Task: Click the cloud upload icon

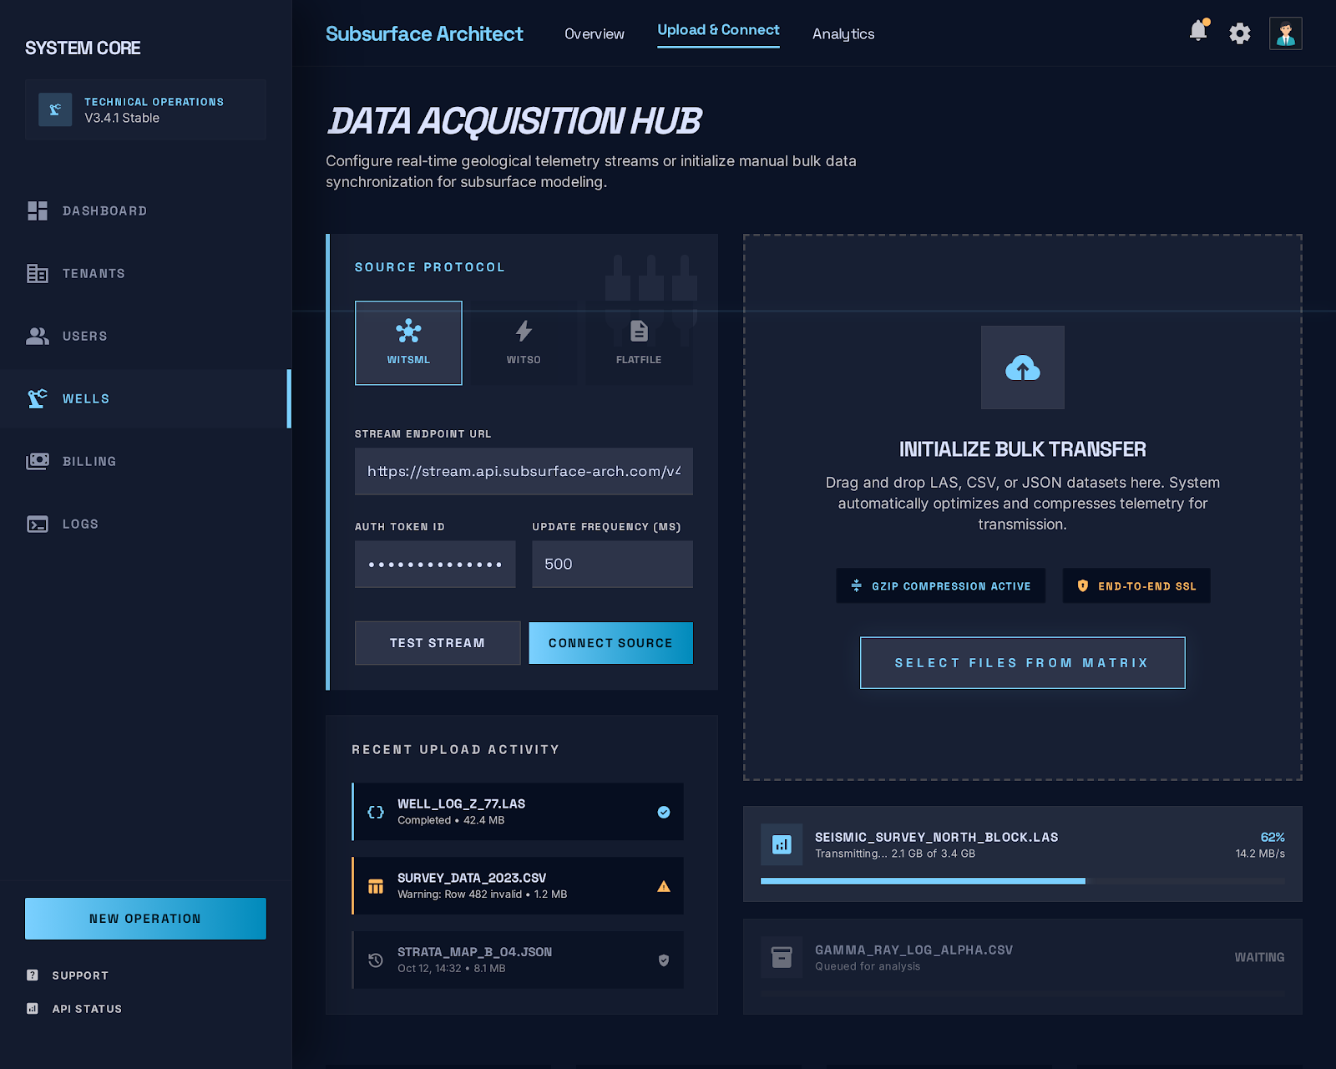Action: 1022,367
